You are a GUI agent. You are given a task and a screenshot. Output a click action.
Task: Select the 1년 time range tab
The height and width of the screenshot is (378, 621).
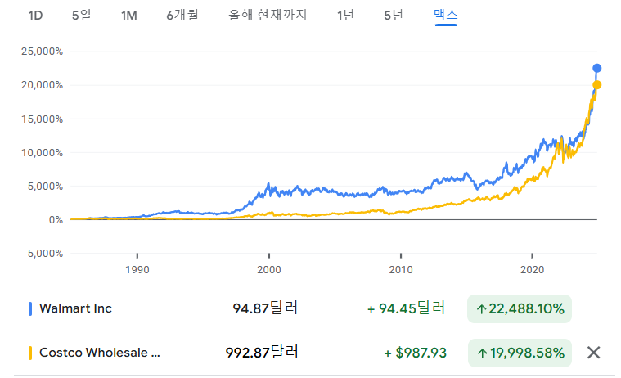(x=345, y=16)
